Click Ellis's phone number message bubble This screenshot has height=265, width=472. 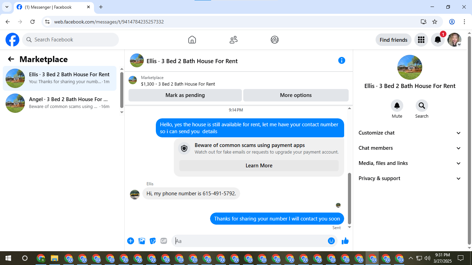point(191,194)
